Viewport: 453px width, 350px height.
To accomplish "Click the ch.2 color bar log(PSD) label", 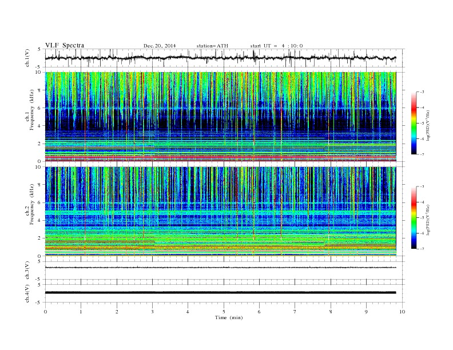I will click(x=428, y=219).
